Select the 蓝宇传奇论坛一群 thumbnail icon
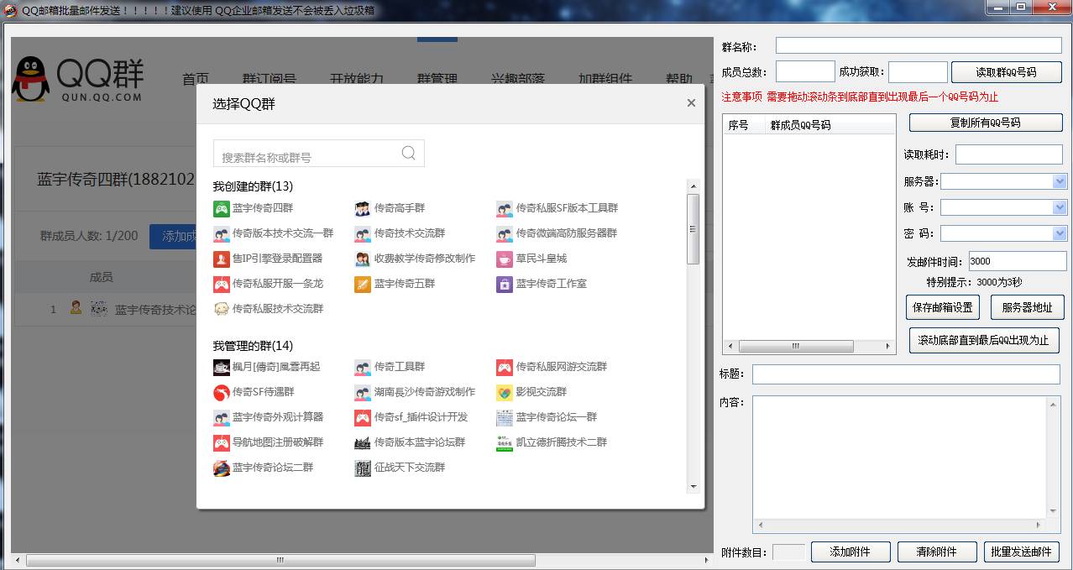 505,417
